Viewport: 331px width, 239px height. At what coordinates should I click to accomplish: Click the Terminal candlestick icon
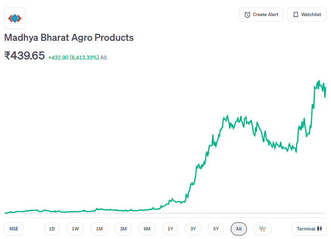[x=319, y=229]
